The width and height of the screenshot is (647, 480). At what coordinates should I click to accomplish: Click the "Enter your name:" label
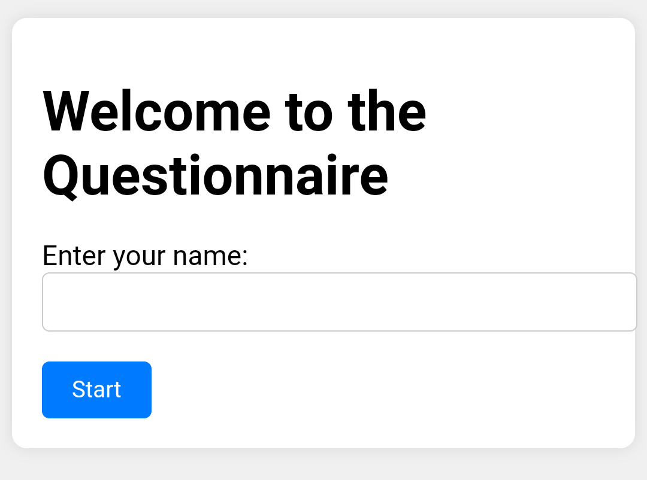[145, 256]
